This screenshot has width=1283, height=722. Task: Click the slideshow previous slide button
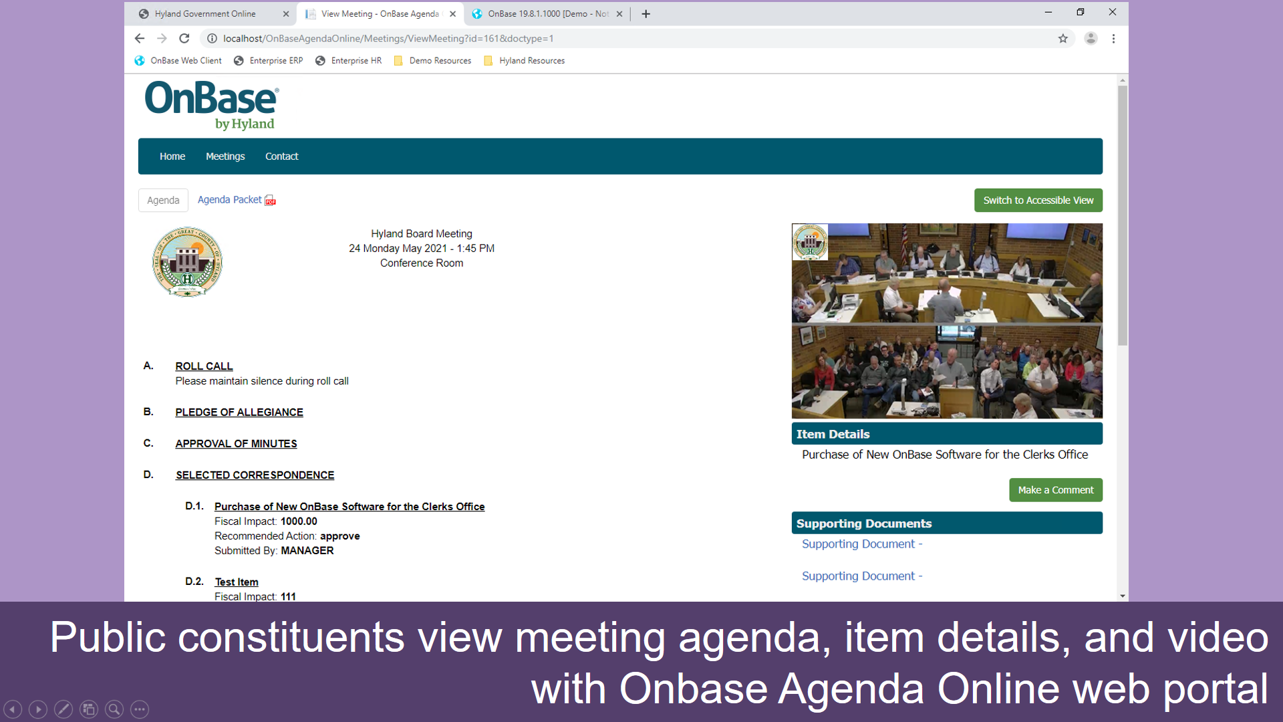coord(13,709)
